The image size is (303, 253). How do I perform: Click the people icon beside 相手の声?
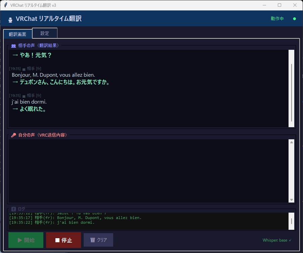13,46
